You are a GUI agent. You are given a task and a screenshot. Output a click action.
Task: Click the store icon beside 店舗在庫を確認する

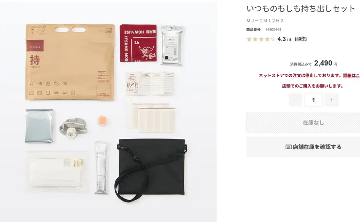click(x=288, y=147)
